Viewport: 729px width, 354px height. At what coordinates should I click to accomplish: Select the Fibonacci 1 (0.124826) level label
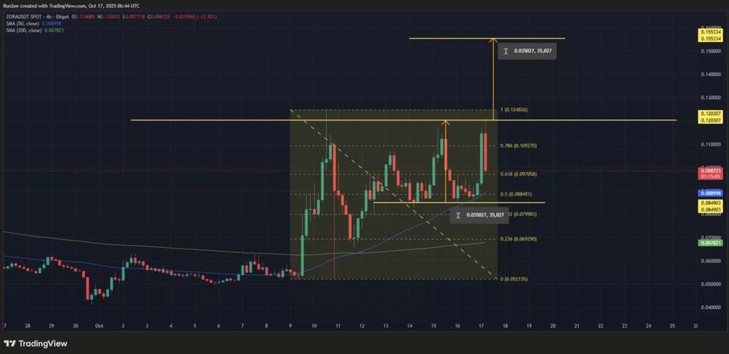(x=516, y=110)
